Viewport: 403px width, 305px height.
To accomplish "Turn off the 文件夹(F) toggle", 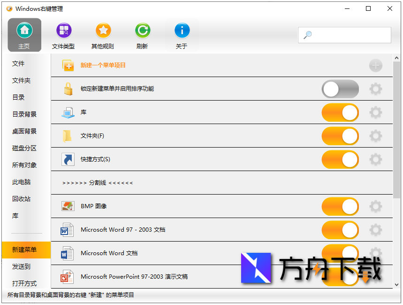I will pyautogui.click(x=340, y=136).
